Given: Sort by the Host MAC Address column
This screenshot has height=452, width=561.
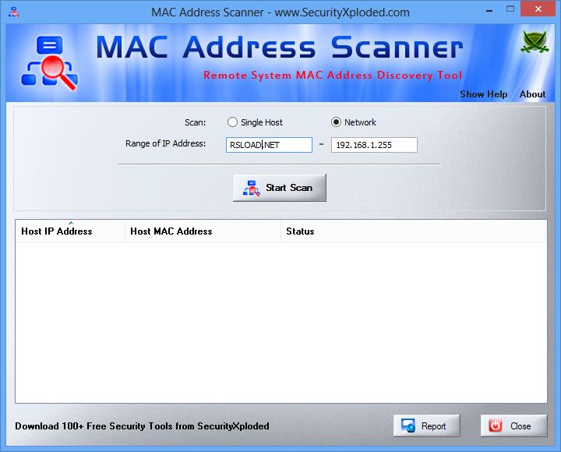Looking at the screenshot, I should coord(203,231).
